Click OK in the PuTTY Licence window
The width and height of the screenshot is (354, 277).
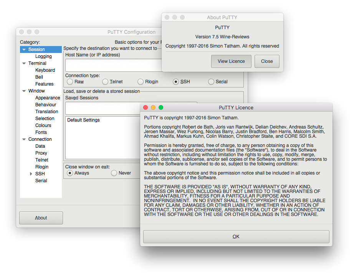(236, 237)
